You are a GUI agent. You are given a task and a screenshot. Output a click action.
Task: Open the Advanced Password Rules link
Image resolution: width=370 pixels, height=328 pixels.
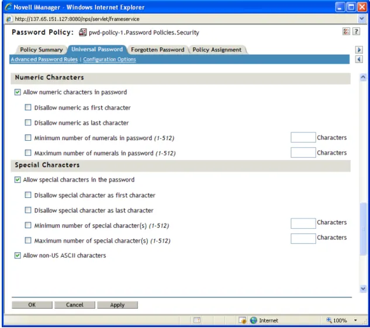[44, 60]
